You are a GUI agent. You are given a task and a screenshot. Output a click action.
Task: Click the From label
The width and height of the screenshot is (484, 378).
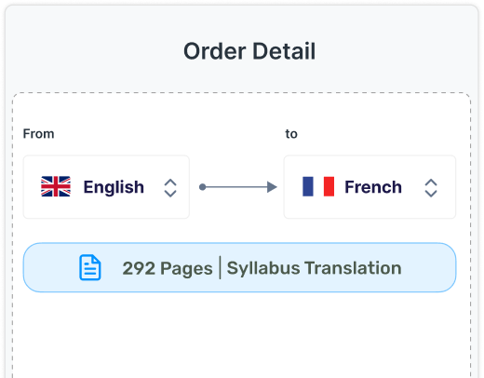click(x=38, y=134)
